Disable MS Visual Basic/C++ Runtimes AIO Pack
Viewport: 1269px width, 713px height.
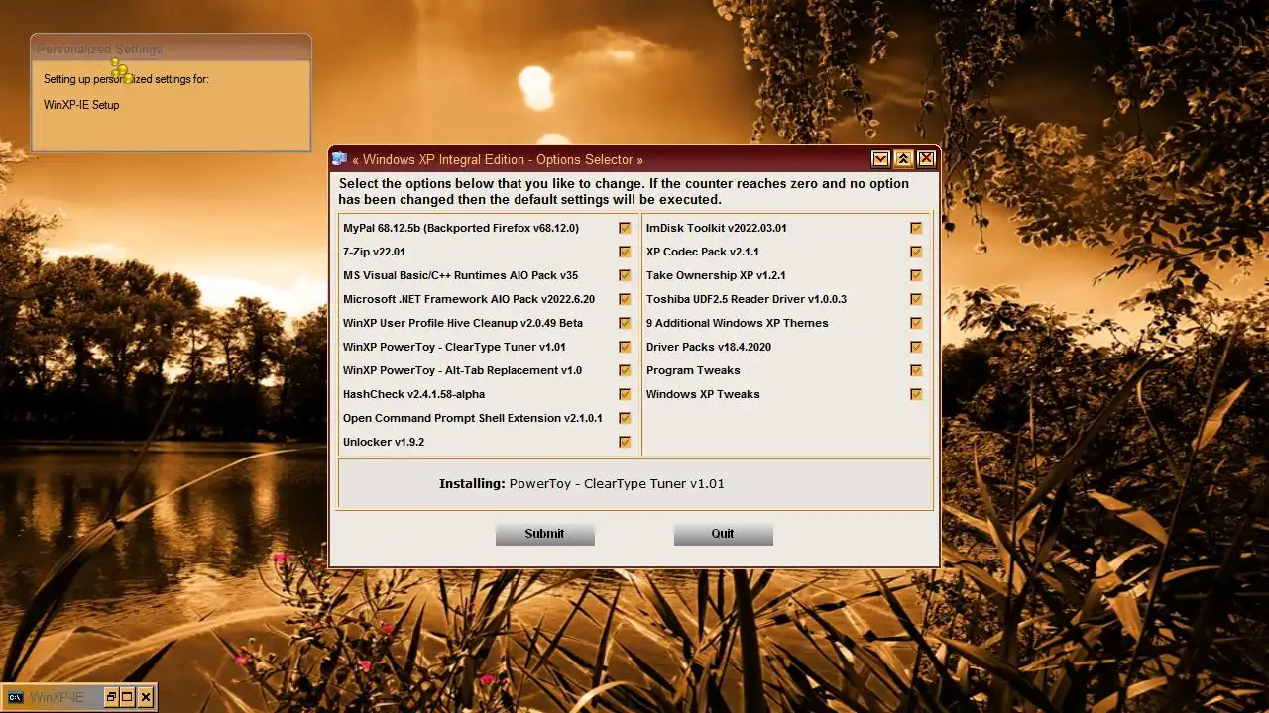pyautogui.click(x=625, y=275)
